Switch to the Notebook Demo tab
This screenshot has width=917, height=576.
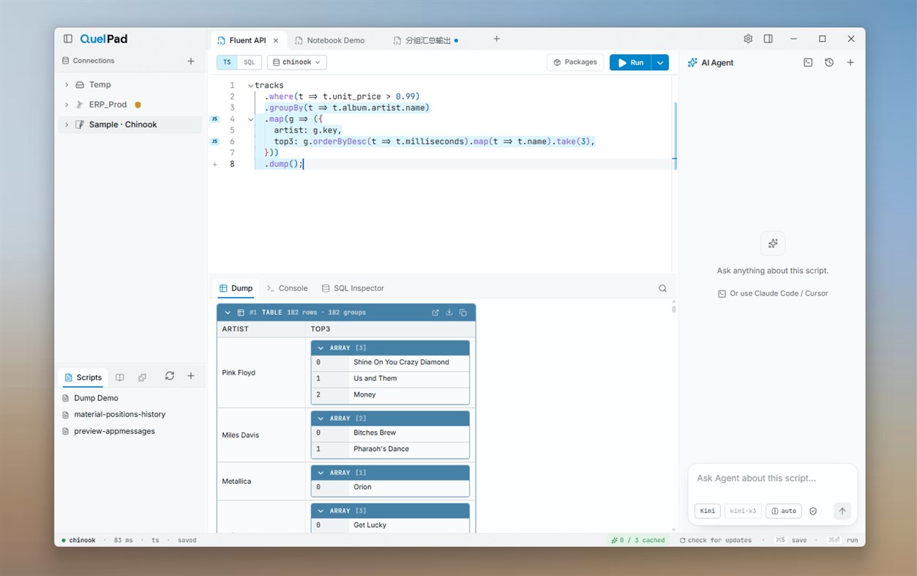point(329,40)
